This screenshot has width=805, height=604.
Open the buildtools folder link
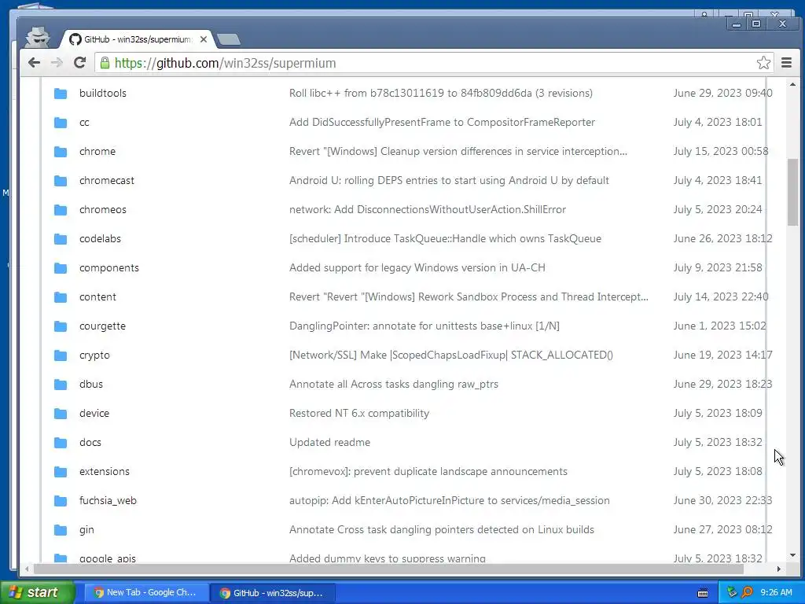click(103, 93)
